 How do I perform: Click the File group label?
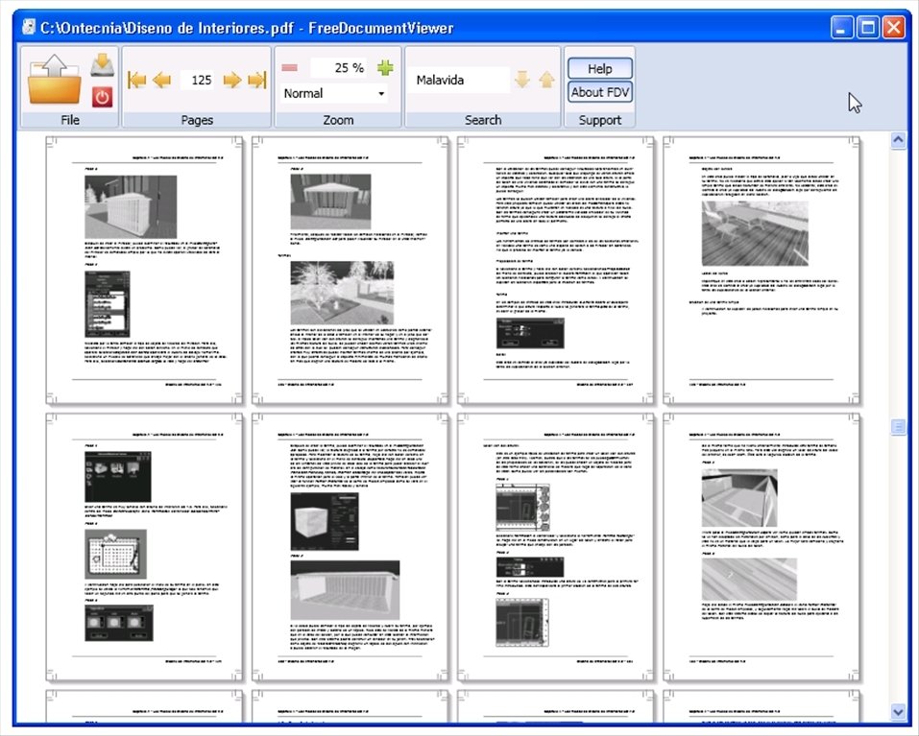point(70,120)
